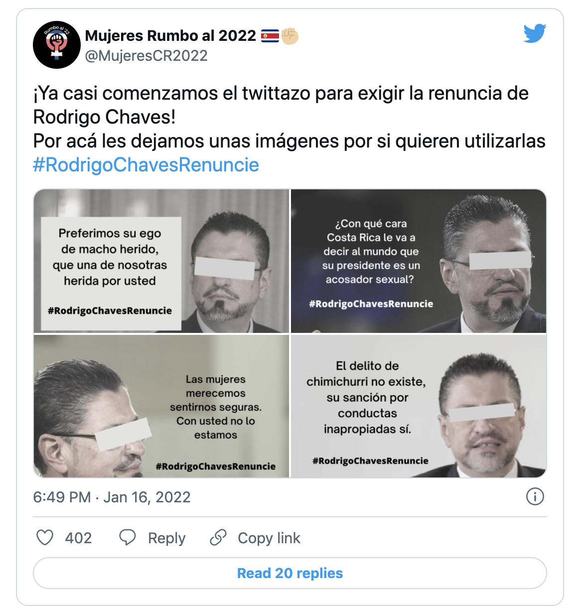The image size is (578, 609).
Task: Click the Mujeres Rumbo al 2022 display name
Action: point(170,36)
